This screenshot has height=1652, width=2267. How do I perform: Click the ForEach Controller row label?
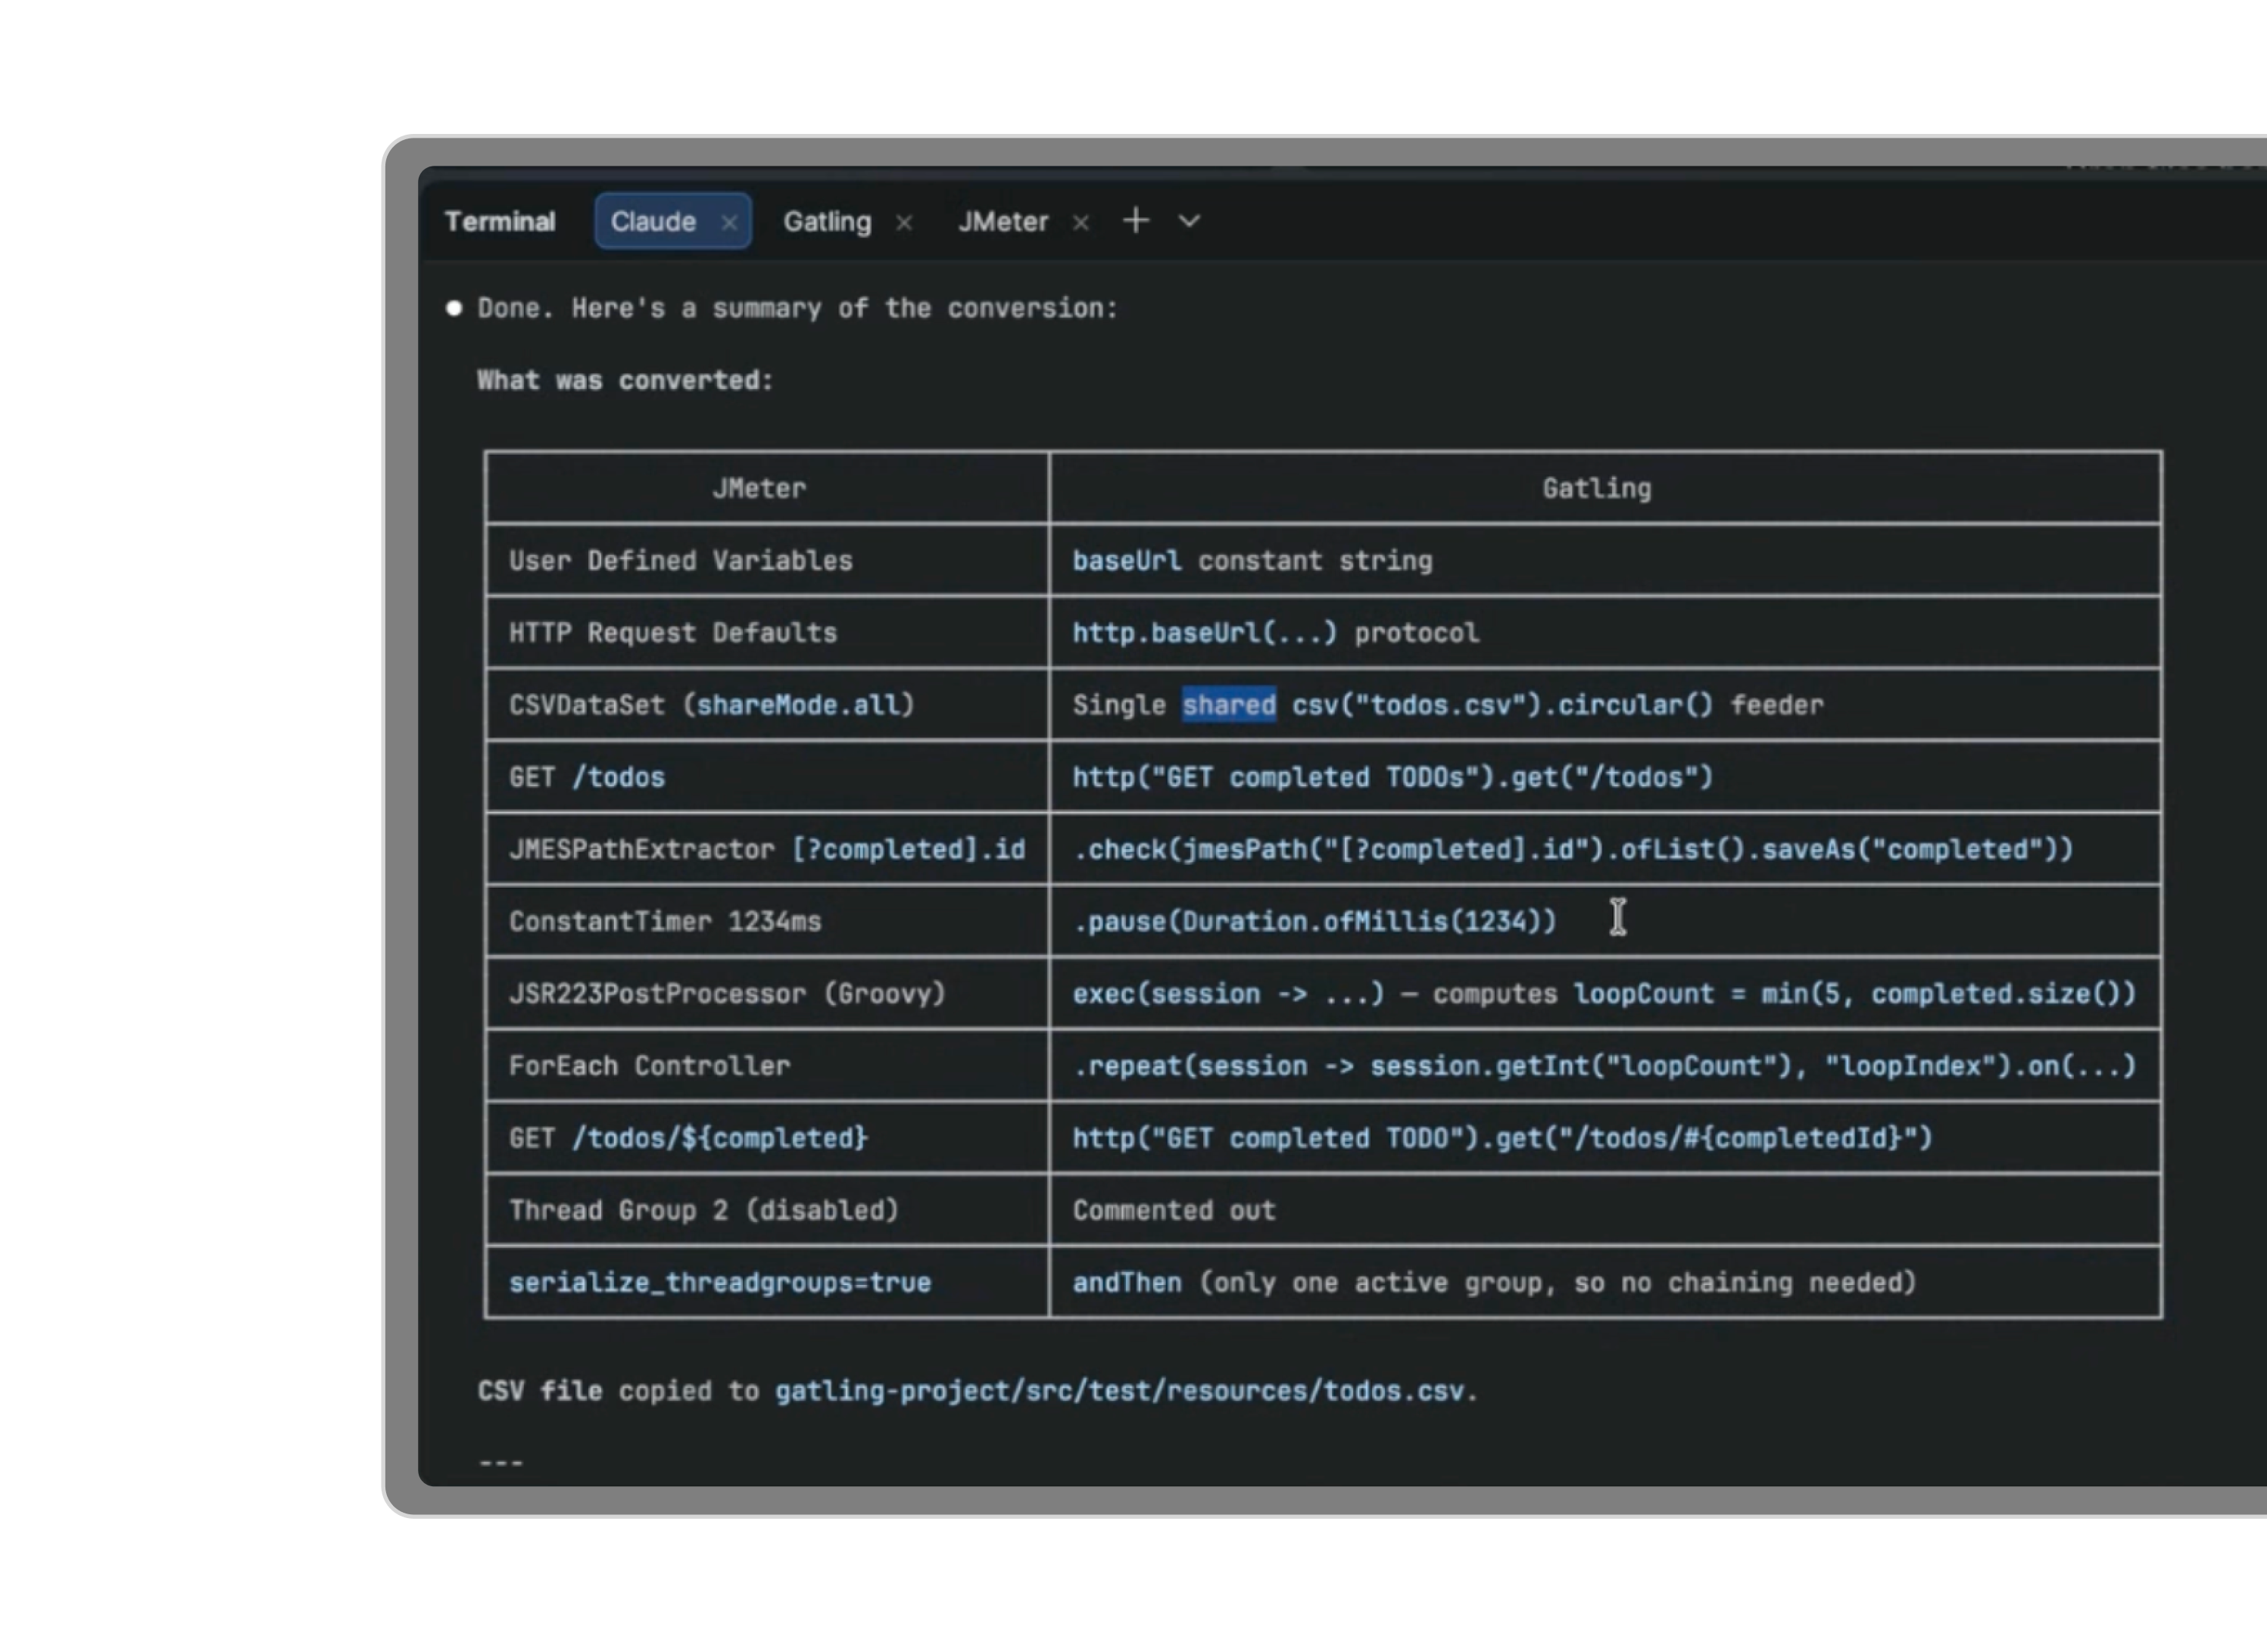[650, 1066]
